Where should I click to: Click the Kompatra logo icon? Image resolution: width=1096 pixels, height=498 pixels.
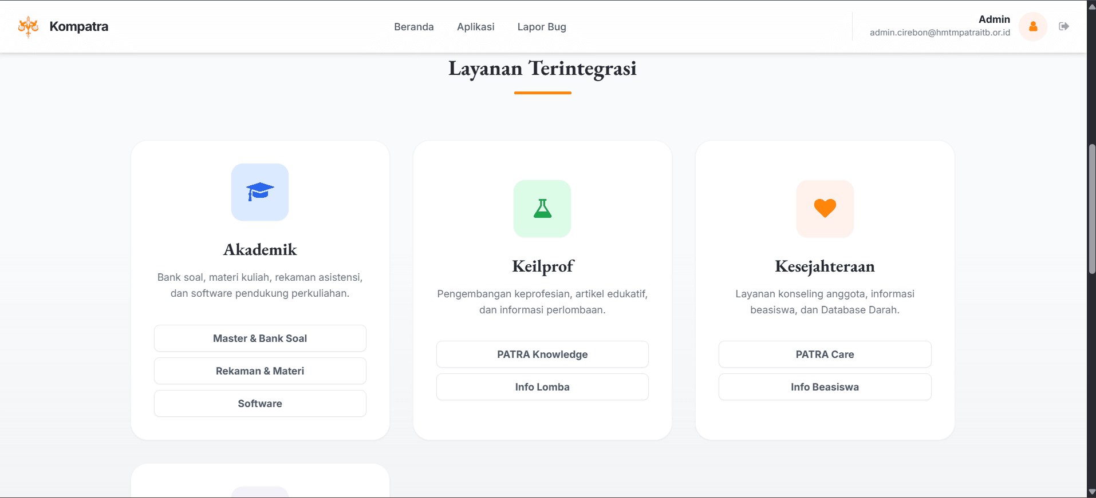(28, 26)
